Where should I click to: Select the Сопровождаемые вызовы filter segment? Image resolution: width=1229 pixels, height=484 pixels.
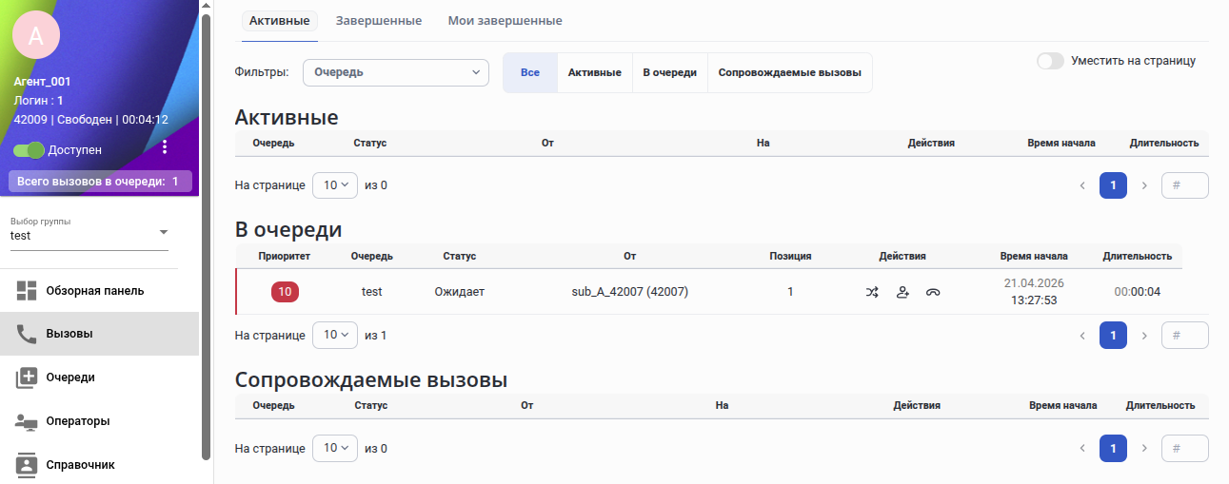click(x=790, y=72)
